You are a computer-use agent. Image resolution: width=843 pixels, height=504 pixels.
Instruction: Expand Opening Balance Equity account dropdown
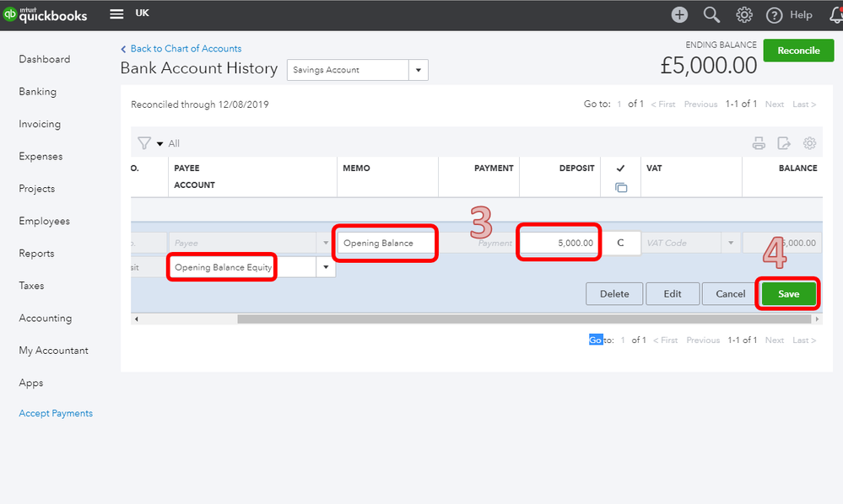[x=326, y=267]
